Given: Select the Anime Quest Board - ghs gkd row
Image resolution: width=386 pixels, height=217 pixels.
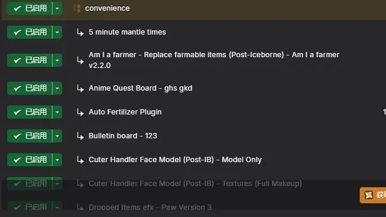Looking at the screenshot, I should point(194,88).
